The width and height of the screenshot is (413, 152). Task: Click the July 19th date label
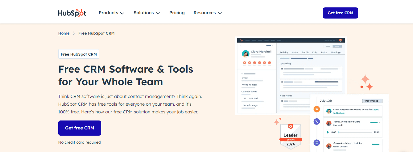(x=326, y=101)
